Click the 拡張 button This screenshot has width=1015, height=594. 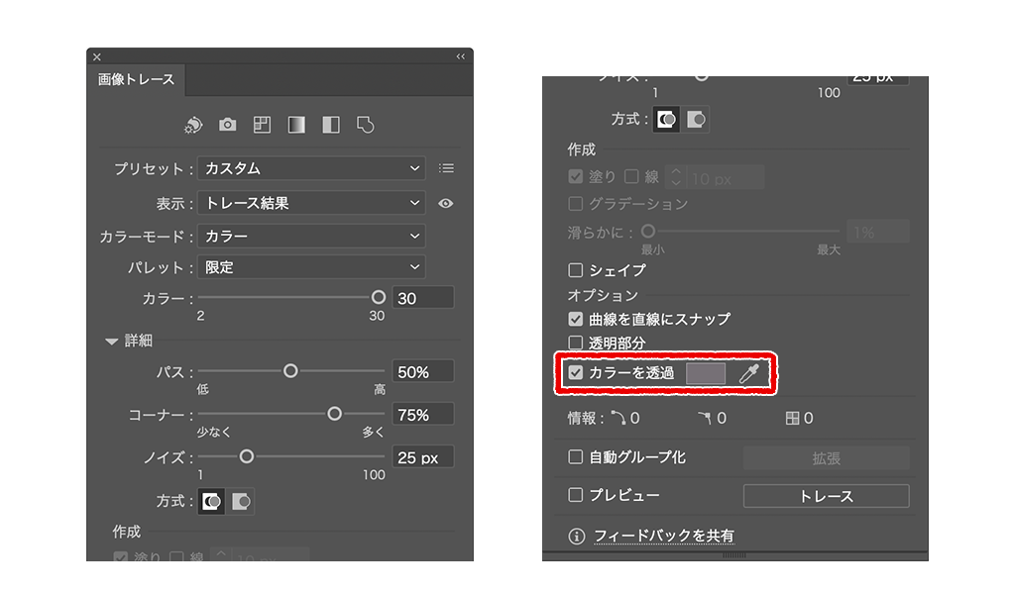826,458
